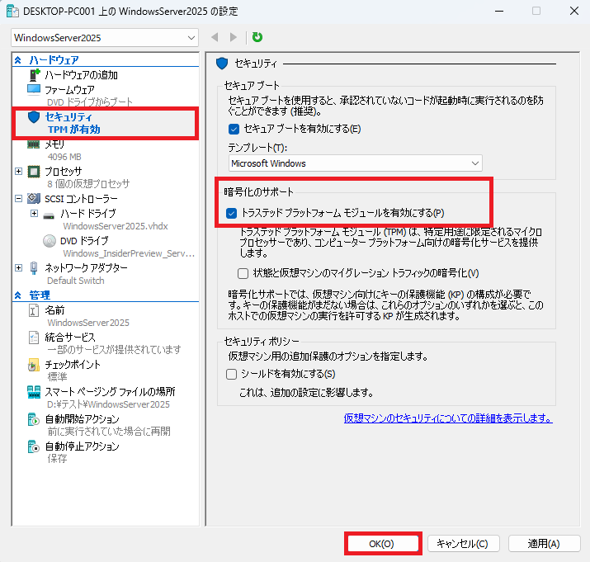Click the 4096 MB memory value

coord(64,157)
